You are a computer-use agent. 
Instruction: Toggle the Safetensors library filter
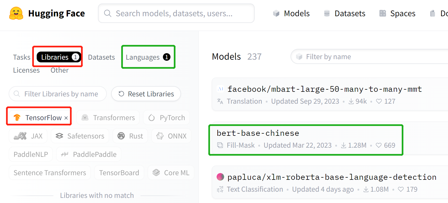coord(80,136)
